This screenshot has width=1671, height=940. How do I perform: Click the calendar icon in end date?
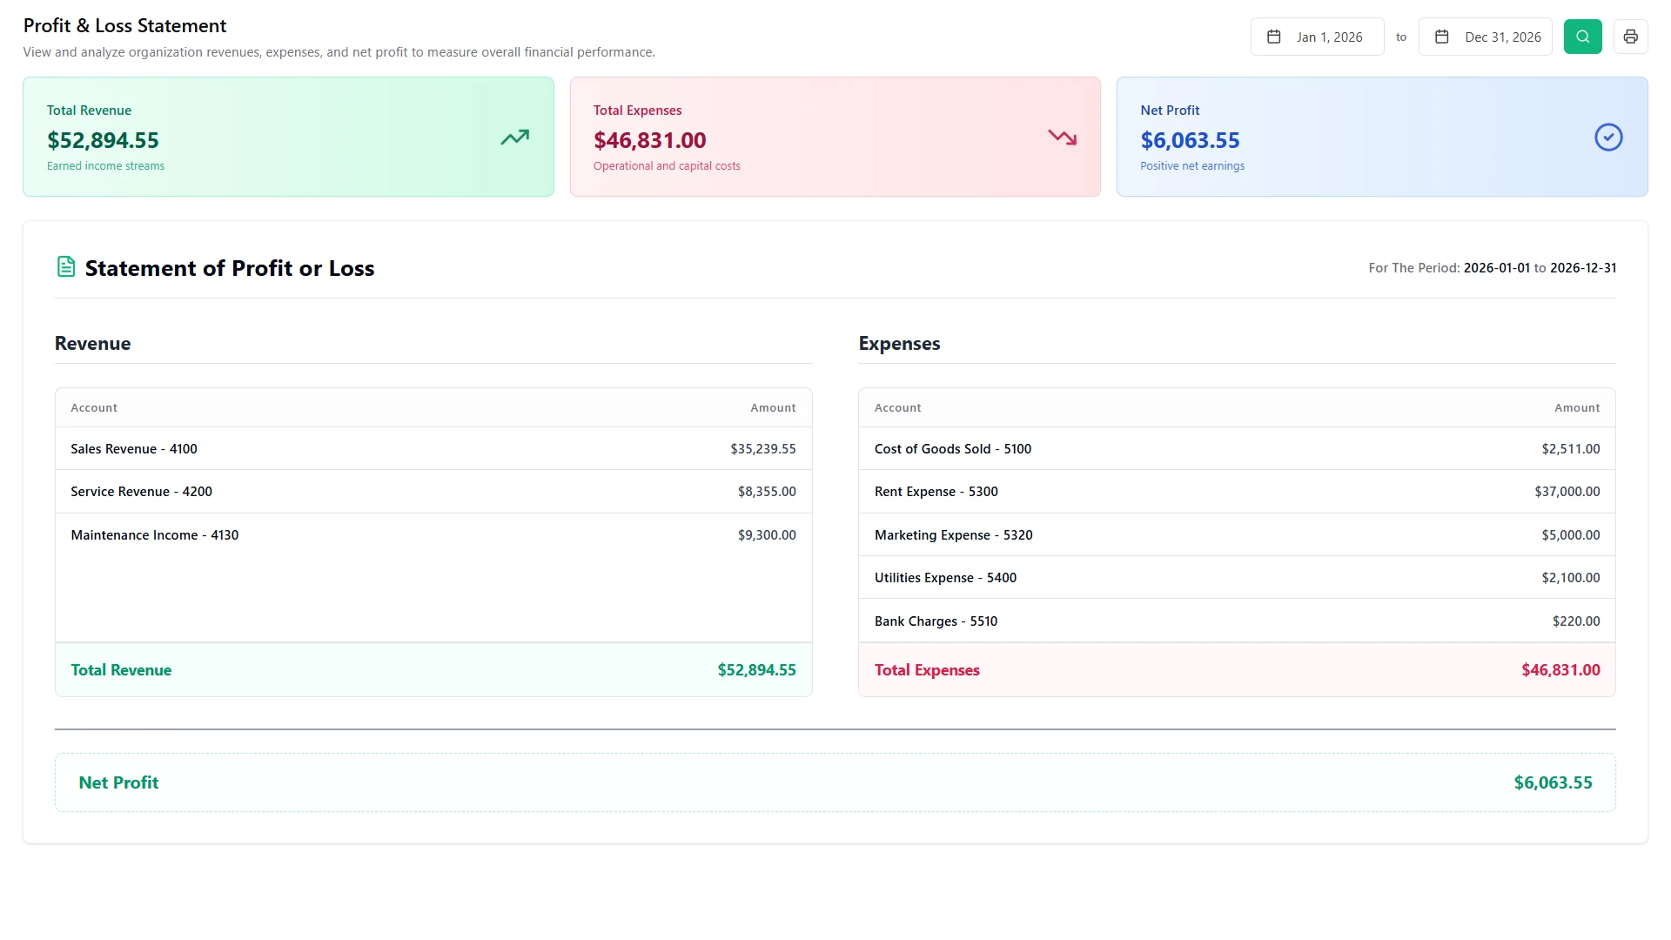pos(1442,37)
